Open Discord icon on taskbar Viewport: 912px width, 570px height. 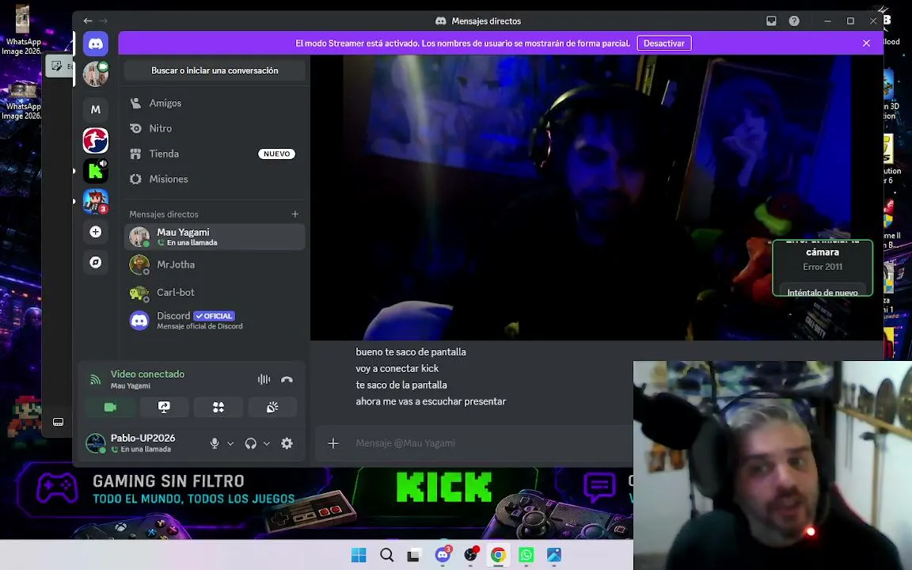[443, 555]
